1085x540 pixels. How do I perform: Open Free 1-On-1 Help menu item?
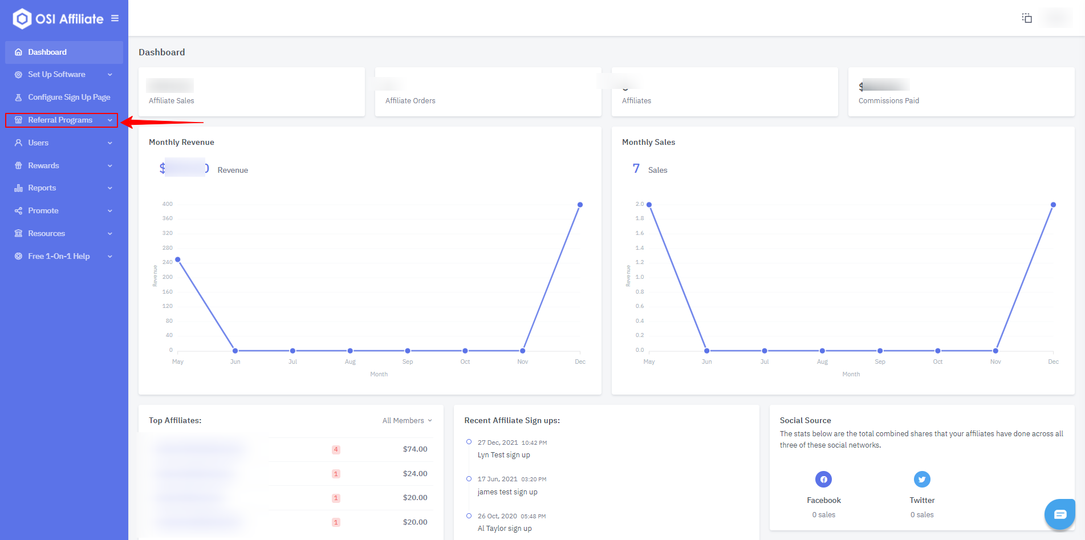pos(64,257)
